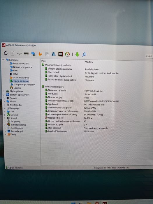Select the Zabezpieczenia tree item
153x204 pixels.
pos(17,125)
